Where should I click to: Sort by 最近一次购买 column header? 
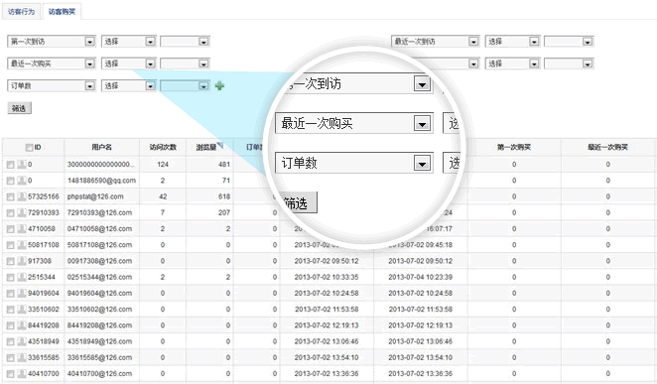click(x=607, y=147)
